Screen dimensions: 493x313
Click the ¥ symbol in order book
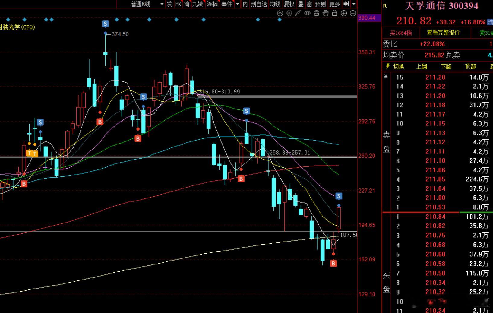tap(386, 77)
